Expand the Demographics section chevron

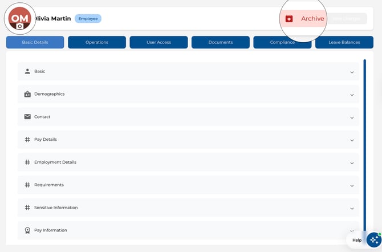tap(352, 95)
